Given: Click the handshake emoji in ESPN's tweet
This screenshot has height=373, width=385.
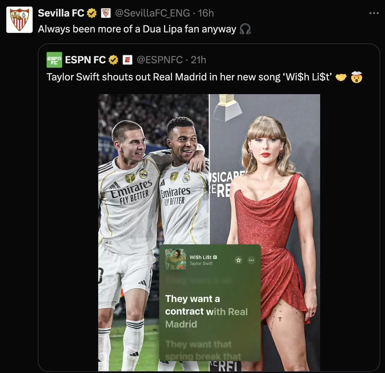Looking at the screenshot, I should pos(341,77).
